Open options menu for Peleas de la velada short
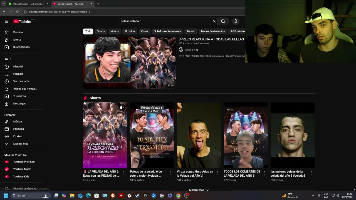This screenshot has width=356, height=200. [170, 173]
